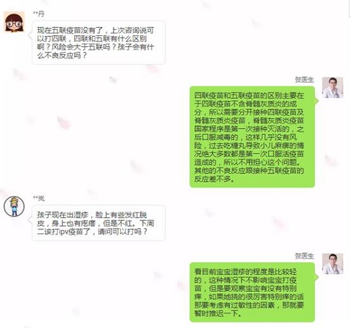
Task: Click the username **丹
Action: (x=39, y=14)
